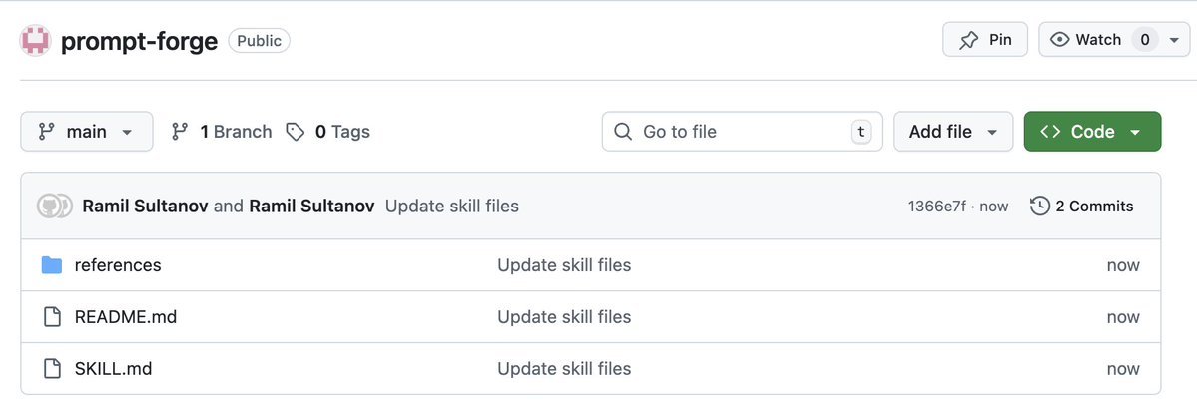Image resolution: width=1197 pixels, height=414 pixels.
Task: Open the README.md file
Action: click(125, 317)
